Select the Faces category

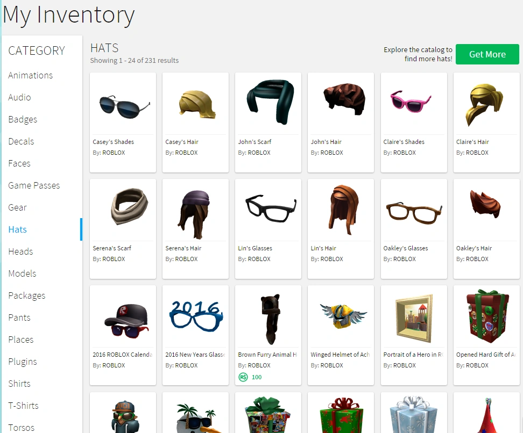[19, 163]
